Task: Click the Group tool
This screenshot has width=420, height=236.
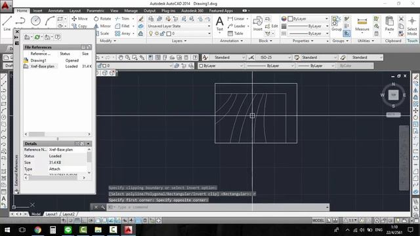Action: pos(336,24)
